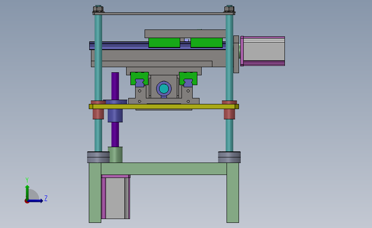Select the left leg of the green frame
The height and width of the screenshot is (228, 372).
[95, 192]
